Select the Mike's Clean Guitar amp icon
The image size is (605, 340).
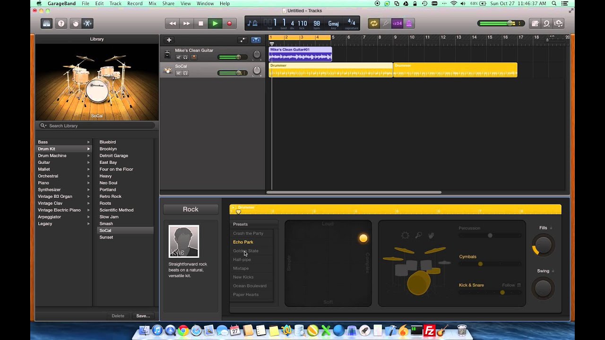tap(167, 54)
